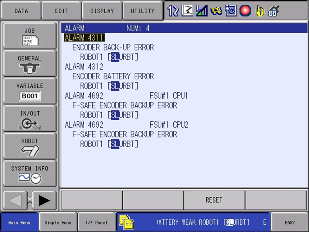Click the yellow keys security mode icon

coord(216,11)
